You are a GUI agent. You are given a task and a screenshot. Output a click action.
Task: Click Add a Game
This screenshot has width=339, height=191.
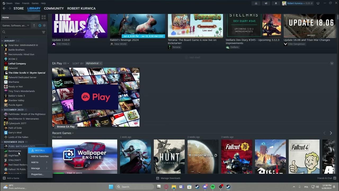[11, 178]
